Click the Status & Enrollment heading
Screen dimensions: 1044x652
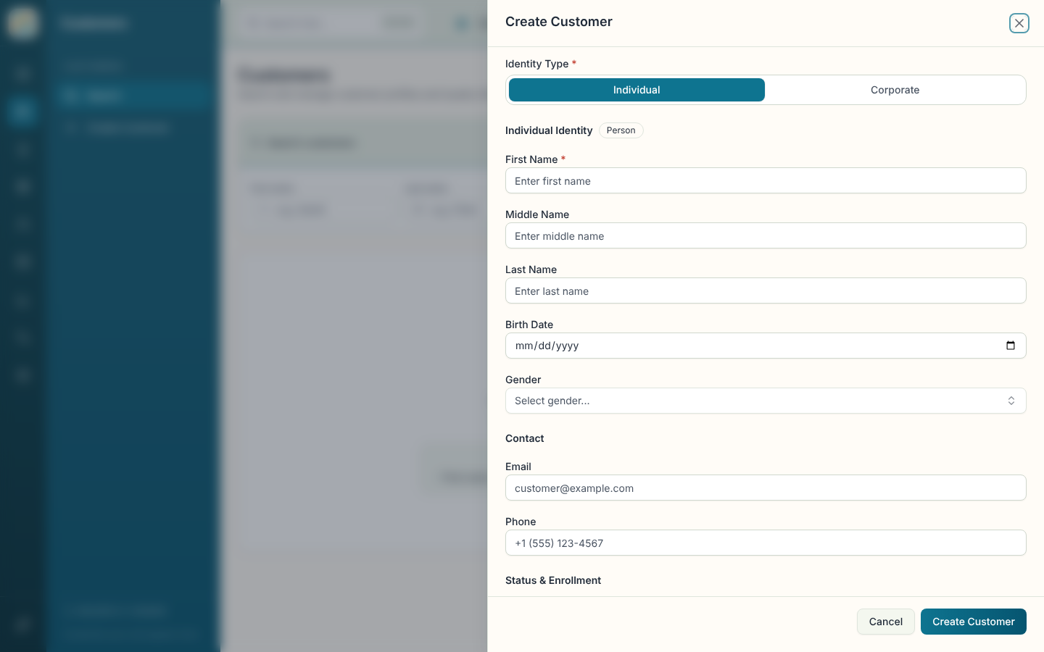[553, 580]
